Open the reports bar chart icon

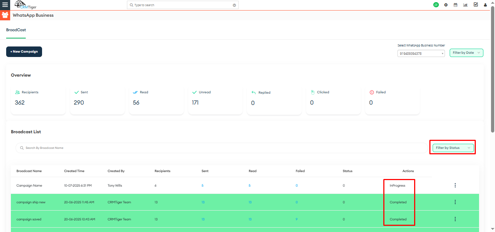(x=465, y=5)
